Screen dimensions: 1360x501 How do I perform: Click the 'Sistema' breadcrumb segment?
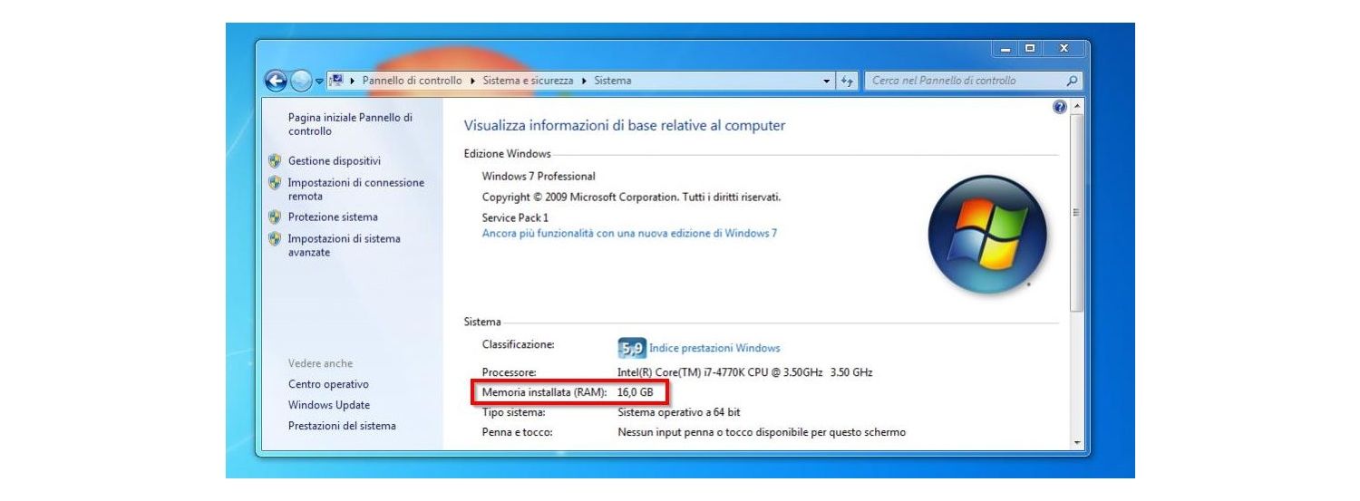tap(613, 81)
